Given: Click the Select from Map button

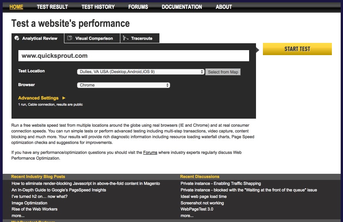Looking at the screenshot, I should coord(223,72).
